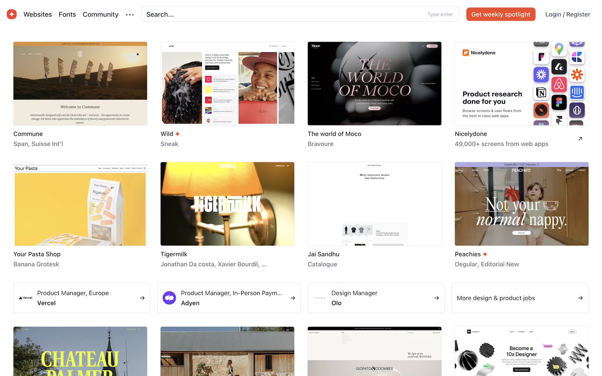Open the Become a 10x Designer thumbnail
This screenshot has height=376, width=602.
click(522, 351)
